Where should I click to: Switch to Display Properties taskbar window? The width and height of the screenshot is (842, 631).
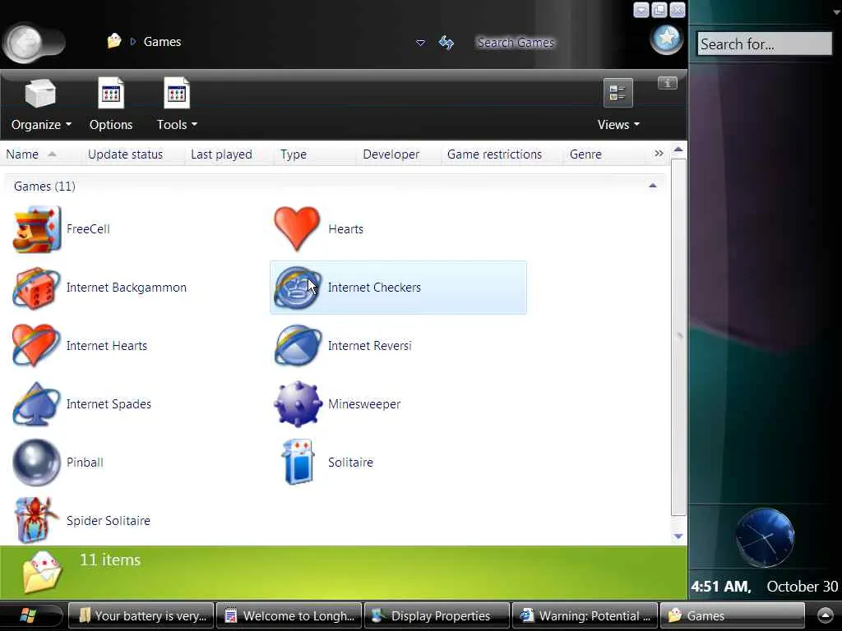point(437,616)
